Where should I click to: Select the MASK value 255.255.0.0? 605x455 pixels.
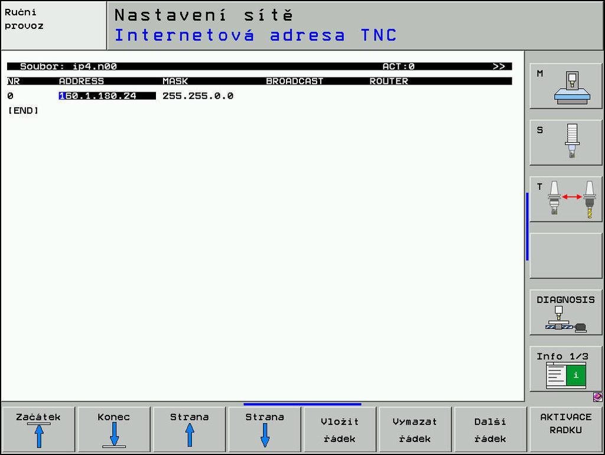[198, 96]
